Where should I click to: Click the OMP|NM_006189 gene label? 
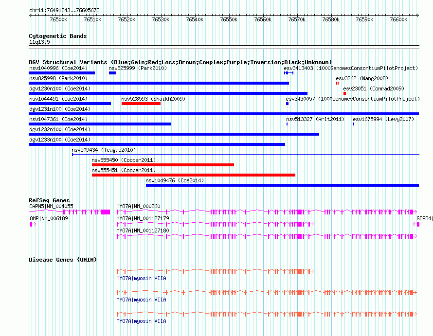[49, 218]
